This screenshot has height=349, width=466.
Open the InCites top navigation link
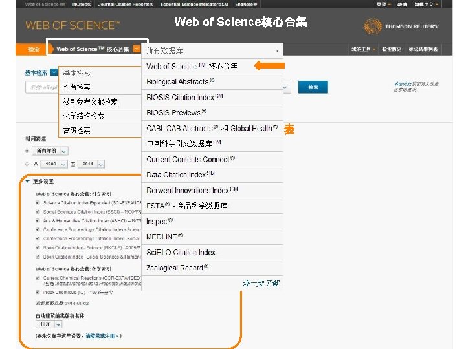(x=82, y=4)
